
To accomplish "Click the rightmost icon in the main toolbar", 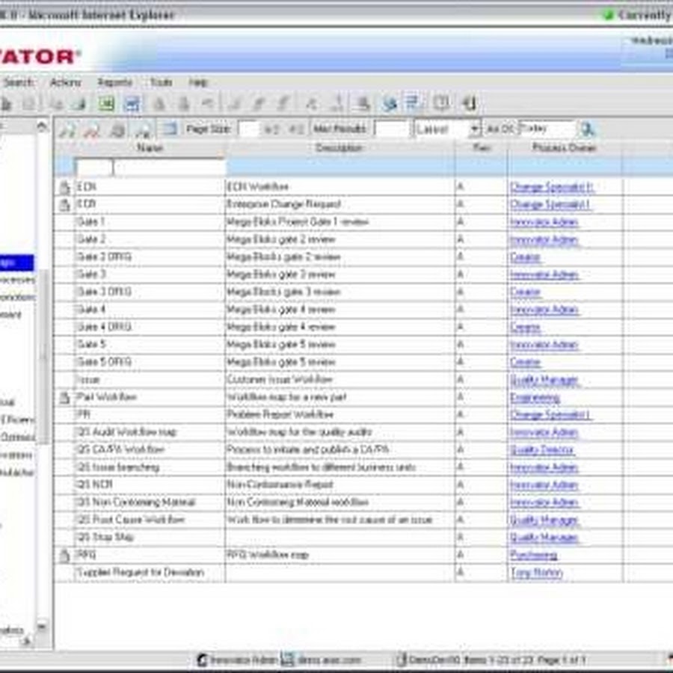I will click(469, 104).
